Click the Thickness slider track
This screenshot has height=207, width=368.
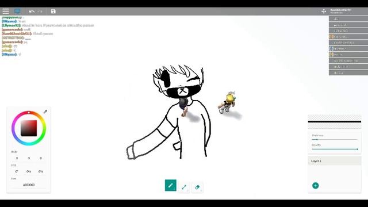pos(335,139)
